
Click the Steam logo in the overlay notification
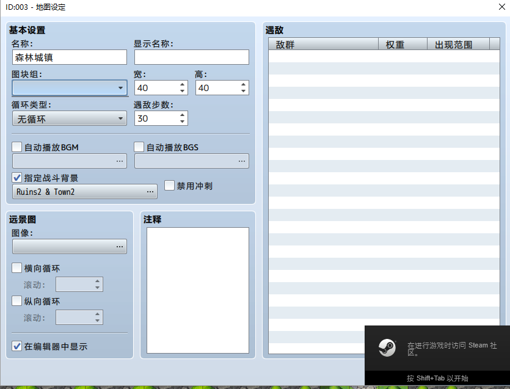coord(387,347)
